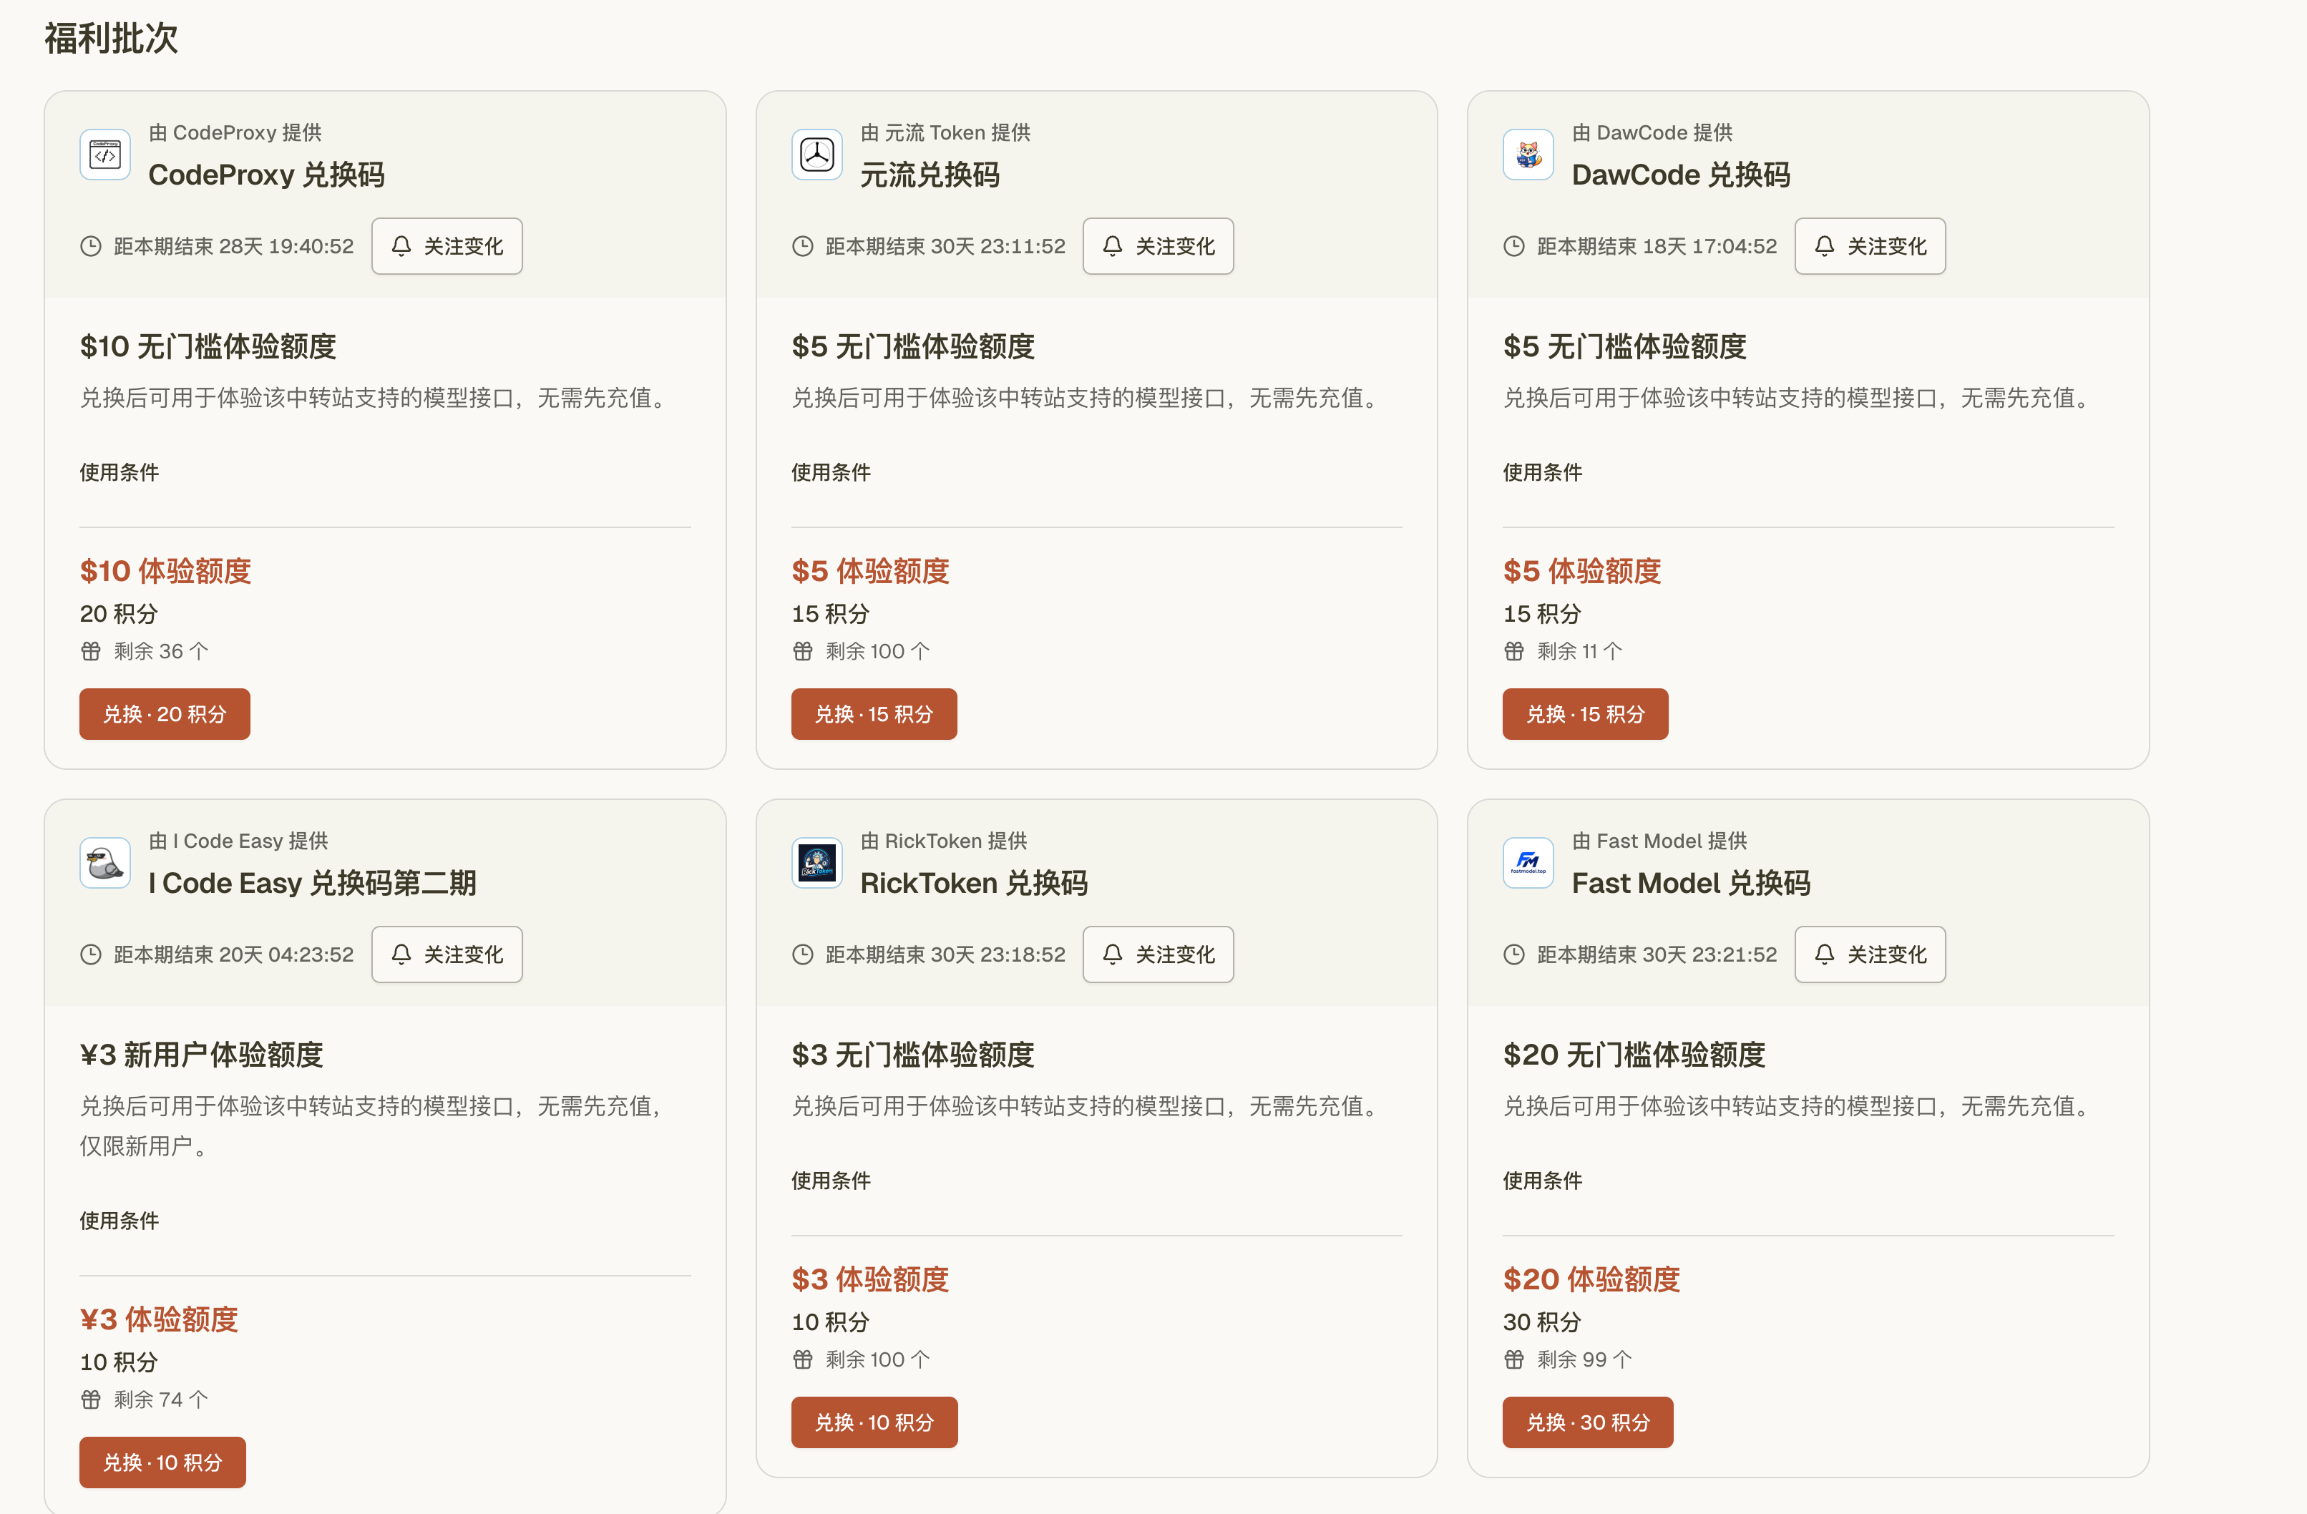Click the I Code Easy bird logo
This screenshot has height=1514, width=2307.
point(104,863)
